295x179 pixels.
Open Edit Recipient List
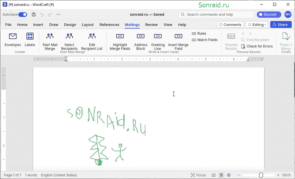click(x=92, y=41)
